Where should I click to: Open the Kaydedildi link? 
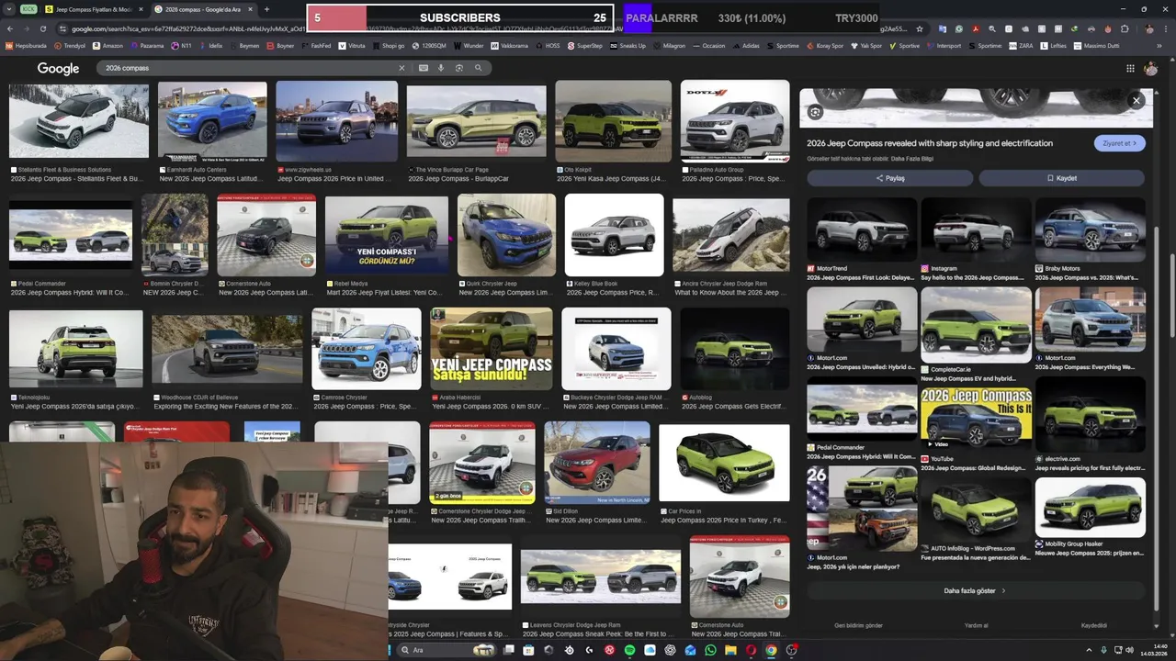tap(1094, 626)
